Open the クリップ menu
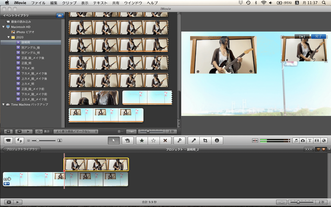Screen dimensions: 331x207 (69, 3)
